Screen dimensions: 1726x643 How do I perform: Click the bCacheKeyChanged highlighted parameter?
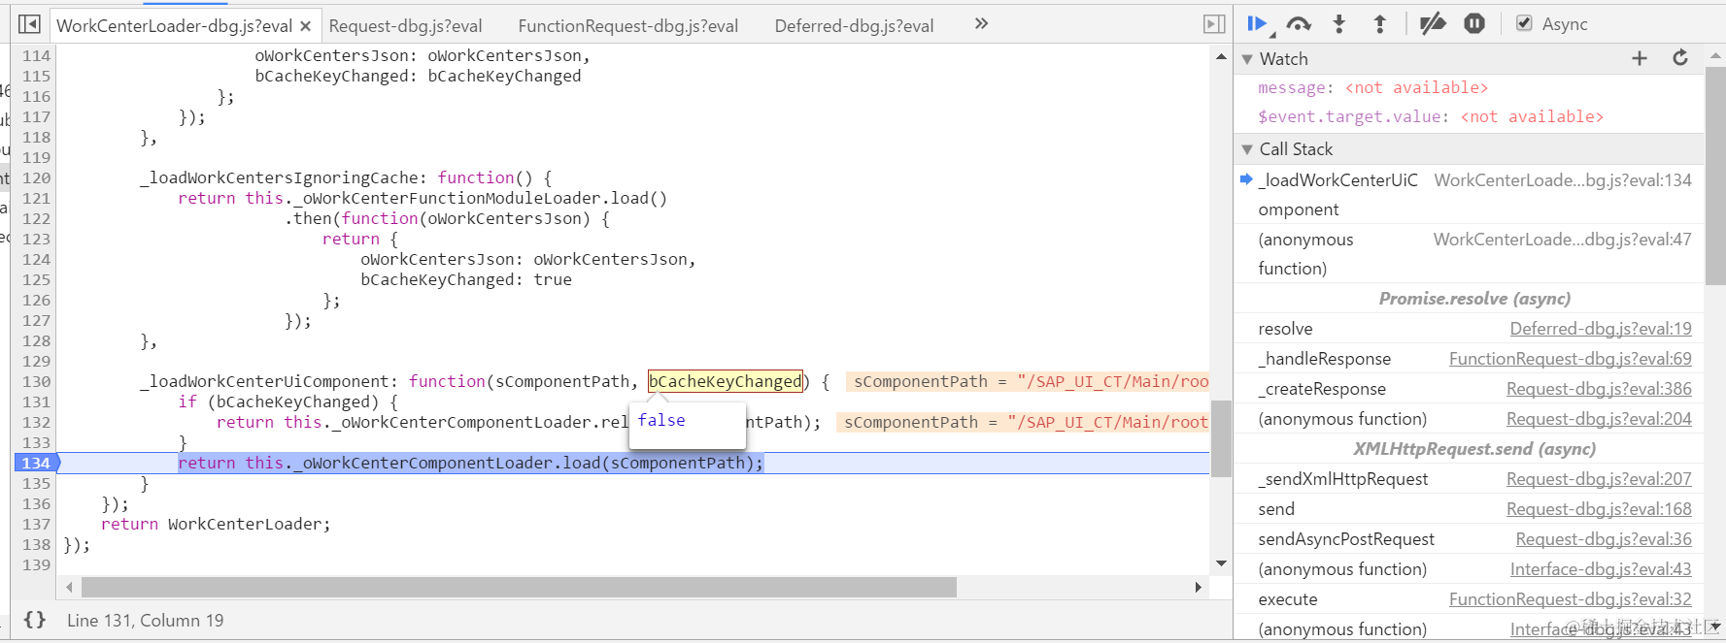tap(726, 381)
